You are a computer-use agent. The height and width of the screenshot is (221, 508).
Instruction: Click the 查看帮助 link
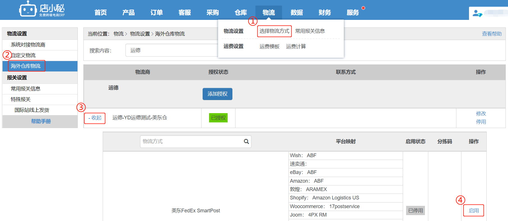[x=492, y=34]
